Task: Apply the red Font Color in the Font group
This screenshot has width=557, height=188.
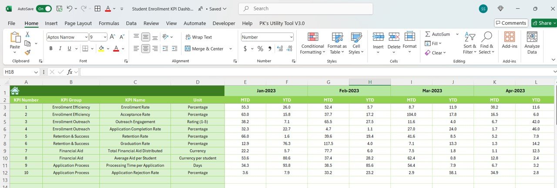Action: coord(116,49)
